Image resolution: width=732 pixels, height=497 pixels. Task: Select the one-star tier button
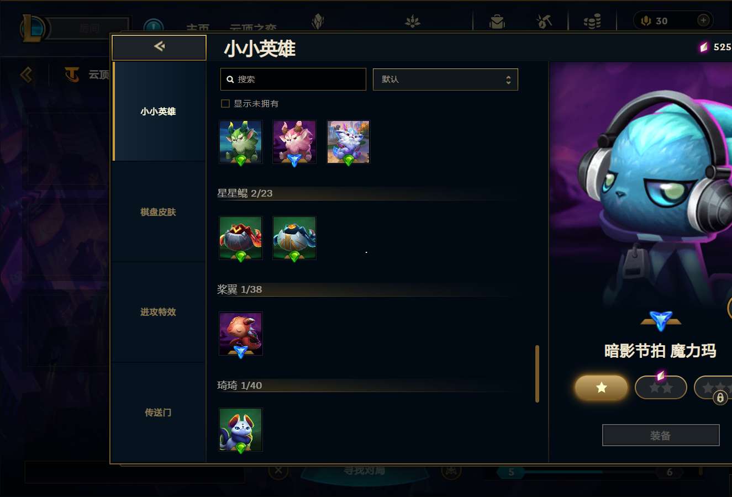[x=601, y=388]
